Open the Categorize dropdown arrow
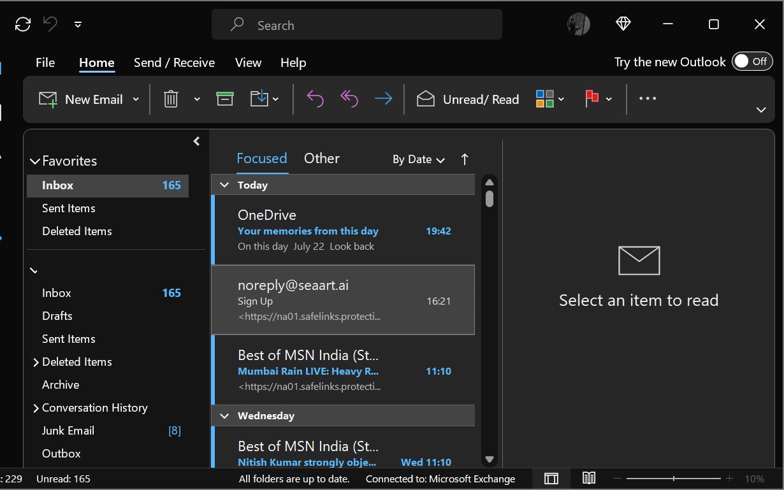 coord(561,99)
